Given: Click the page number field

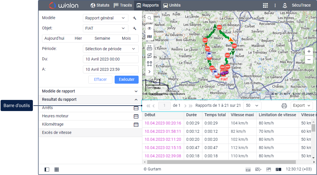Looking at the screenshot, I should (164, 106).
